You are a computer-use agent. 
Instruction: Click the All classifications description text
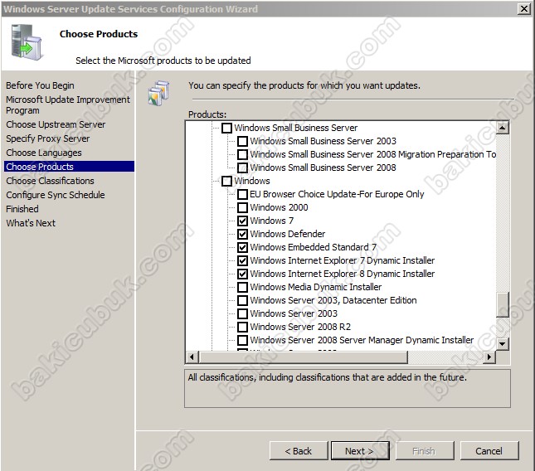[327, 377]
